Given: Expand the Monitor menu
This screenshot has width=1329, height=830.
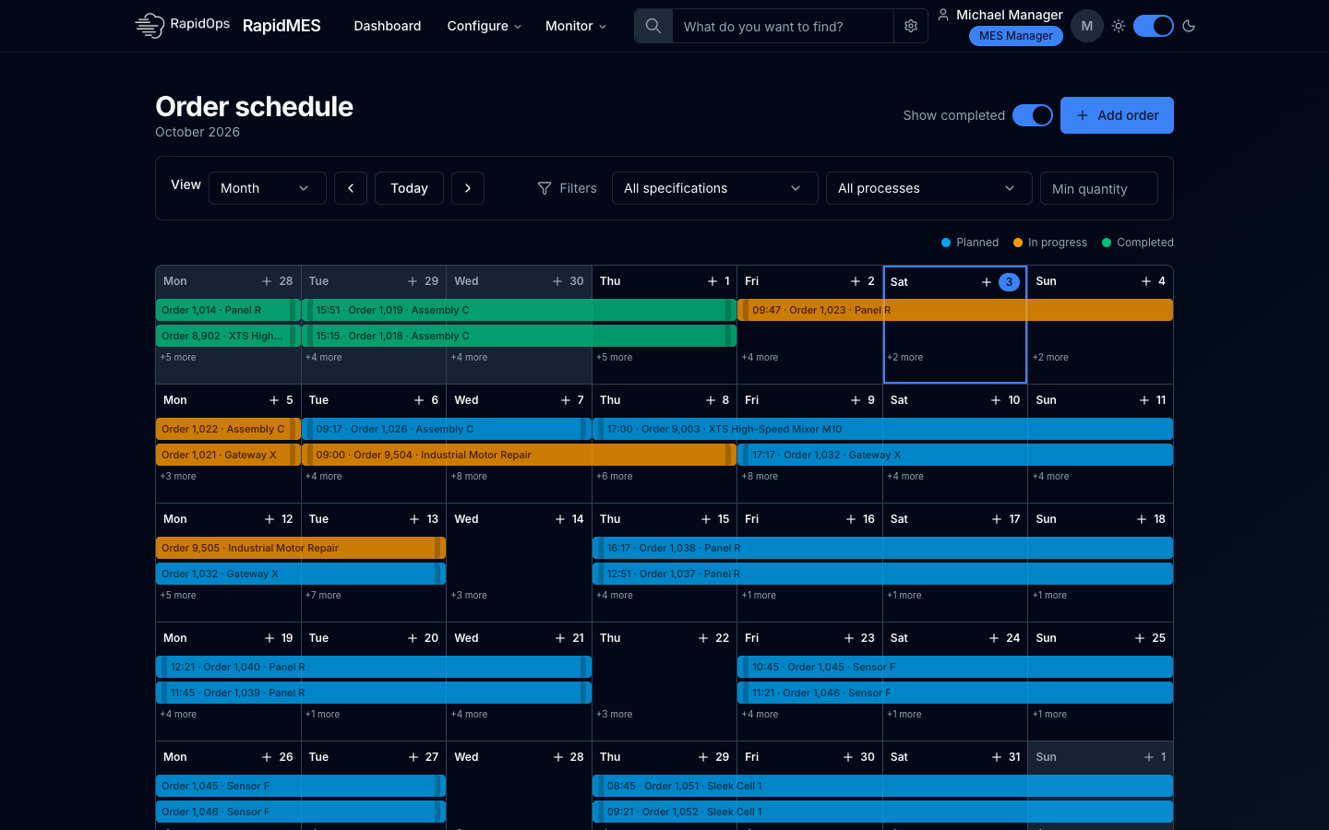Looking at the screenshot, I should click(x=576, y=26).
